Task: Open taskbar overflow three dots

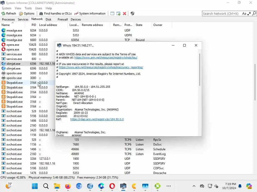Action: click(169, 186)
